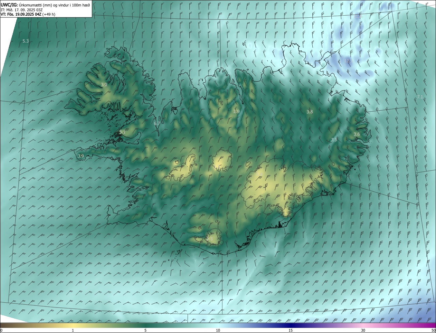Image resolution: width=436 pixels, height=333 pixels.
Task: Click the 7.3 value label
Action: tap(334, 140)
